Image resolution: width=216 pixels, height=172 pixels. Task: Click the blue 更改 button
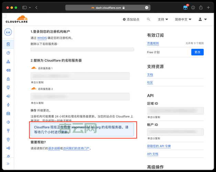pos(197,52)
